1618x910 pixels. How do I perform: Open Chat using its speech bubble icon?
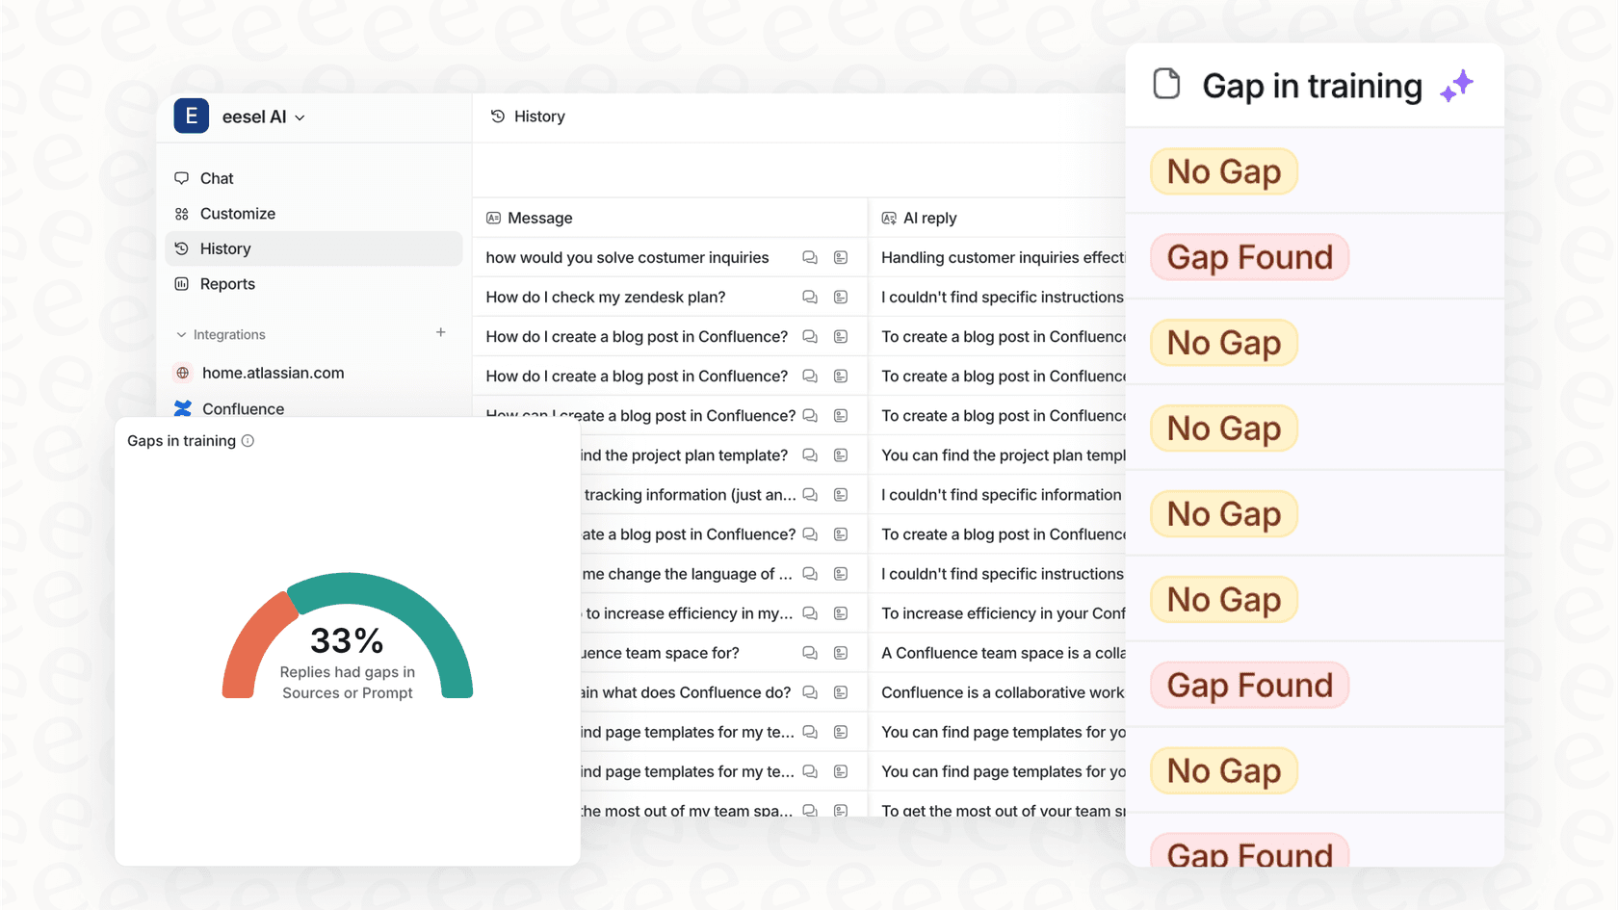[x=182, y=177]
